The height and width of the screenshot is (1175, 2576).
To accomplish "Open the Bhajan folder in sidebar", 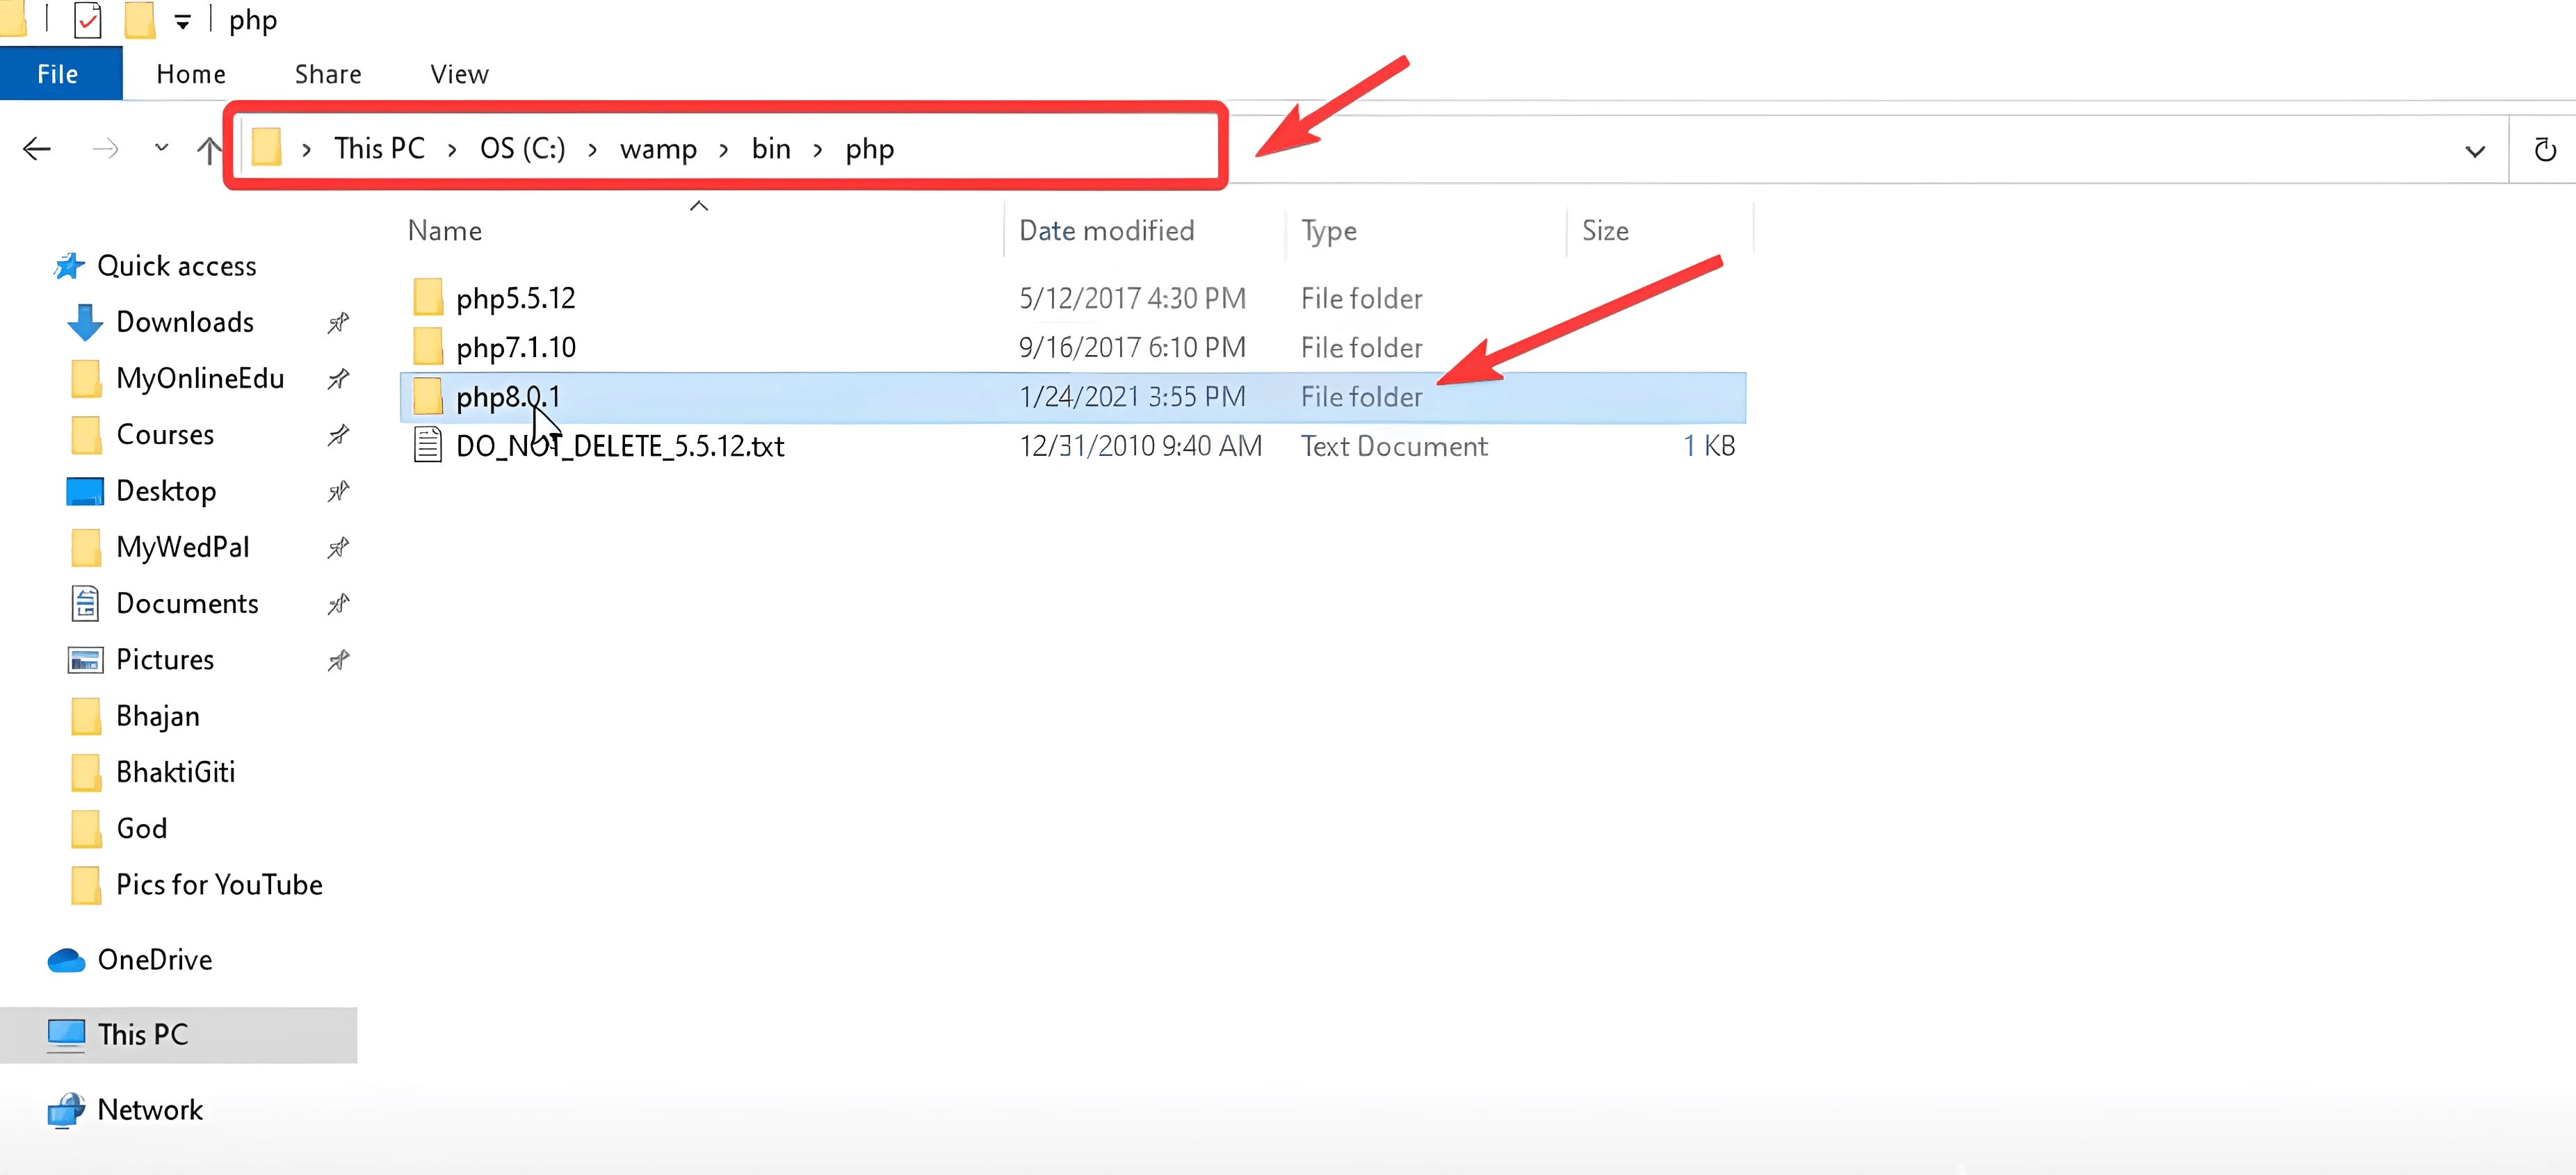I will click(156, 716).
